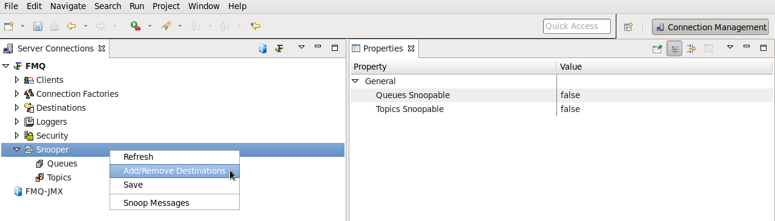Expand the Destinations tree node
Image resolution: width=775 pixels, height=221 pixels.
pos(17,108)
